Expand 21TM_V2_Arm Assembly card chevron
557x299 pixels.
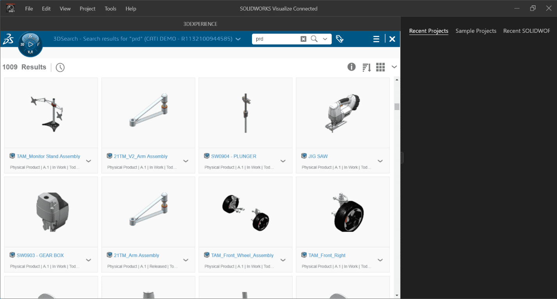(x=186, y=161)
